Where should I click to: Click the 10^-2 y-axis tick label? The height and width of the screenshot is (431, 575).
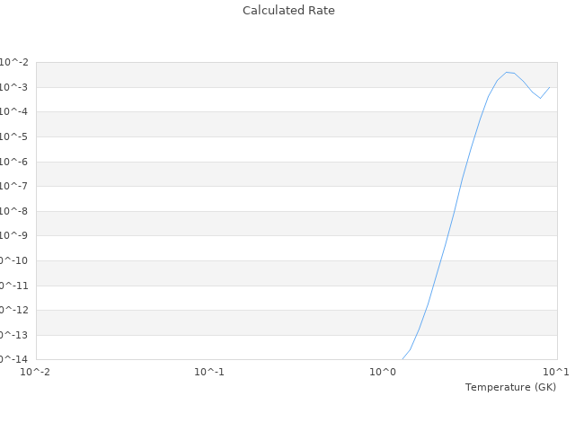coord(13,62)
